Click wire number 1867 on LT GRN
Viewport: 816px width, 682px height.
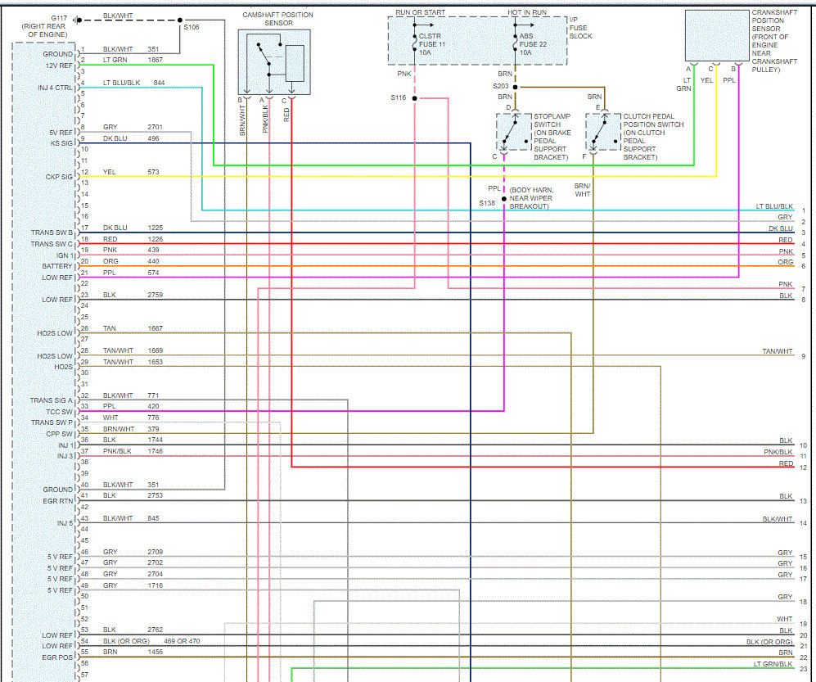(x=155, y=60)
